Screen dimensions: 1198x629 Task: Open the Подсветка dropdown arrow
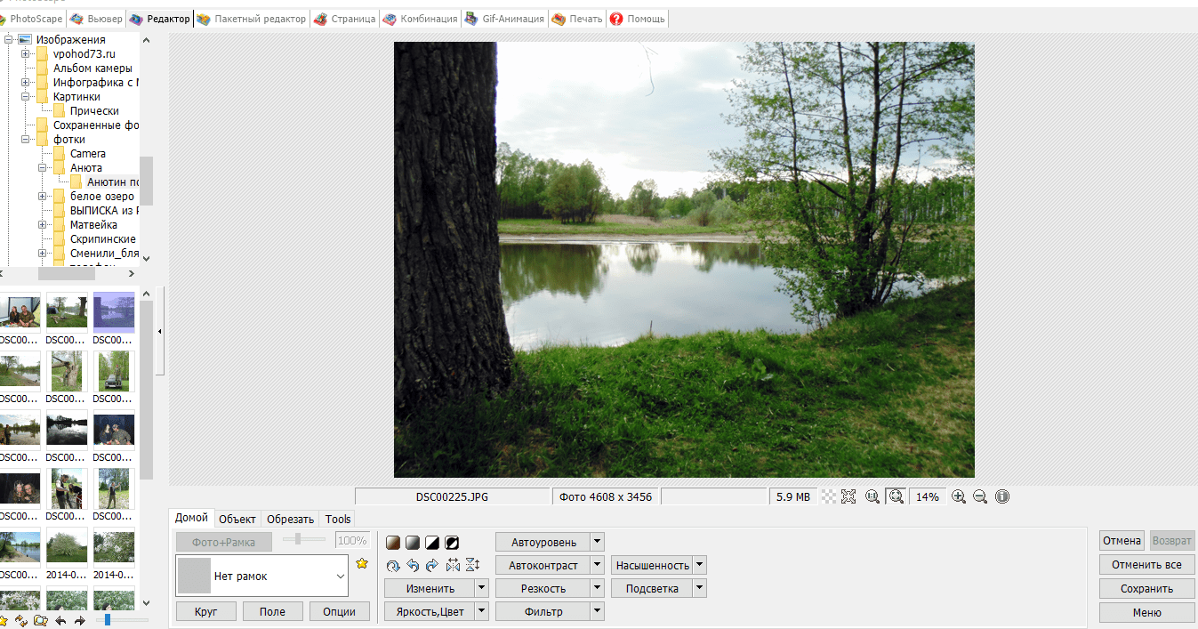coord(700,588)
